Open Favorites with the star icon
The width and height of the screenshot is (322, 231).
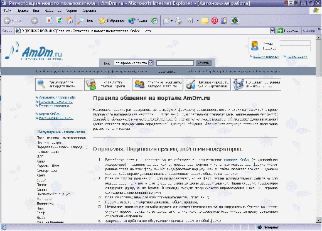click(x=102, y=21)
